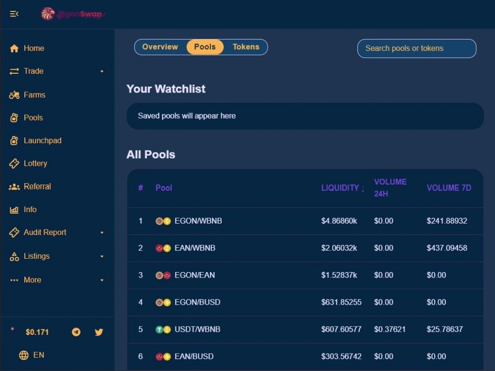
Task: Click the EGON/EAN token pair icons
Action: (163, 276)
